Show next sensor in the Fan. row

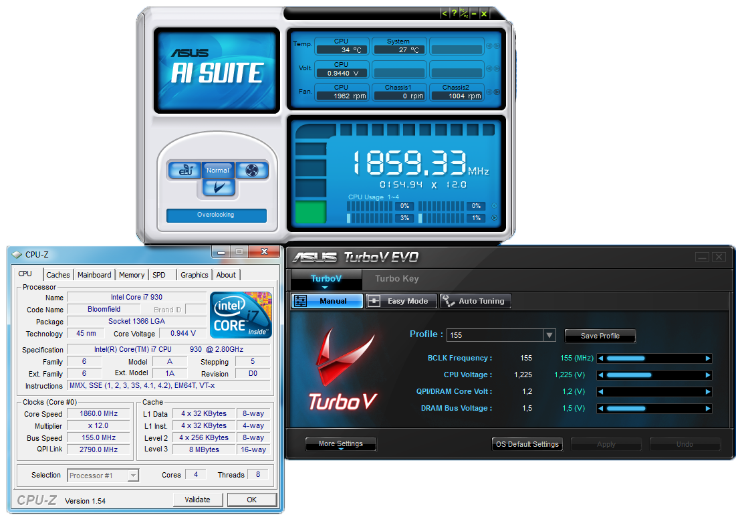497,92
